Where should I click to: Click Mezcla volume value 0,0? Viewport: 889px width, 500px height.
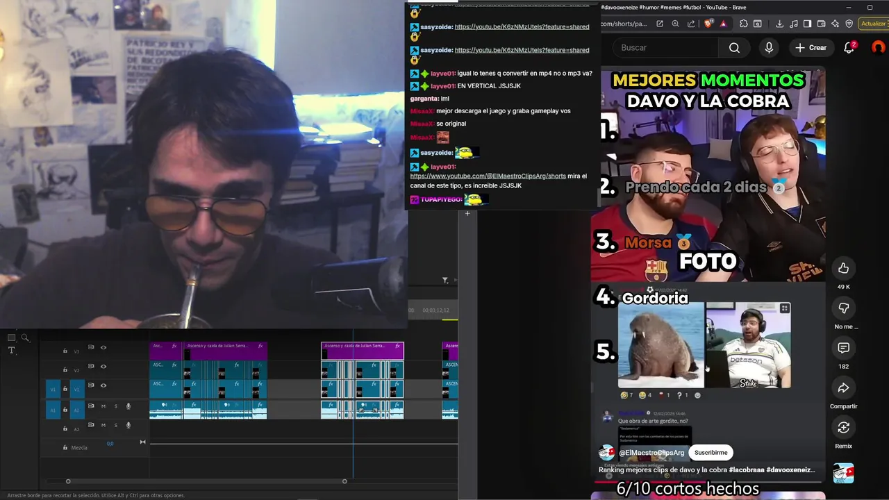point(110,443)
